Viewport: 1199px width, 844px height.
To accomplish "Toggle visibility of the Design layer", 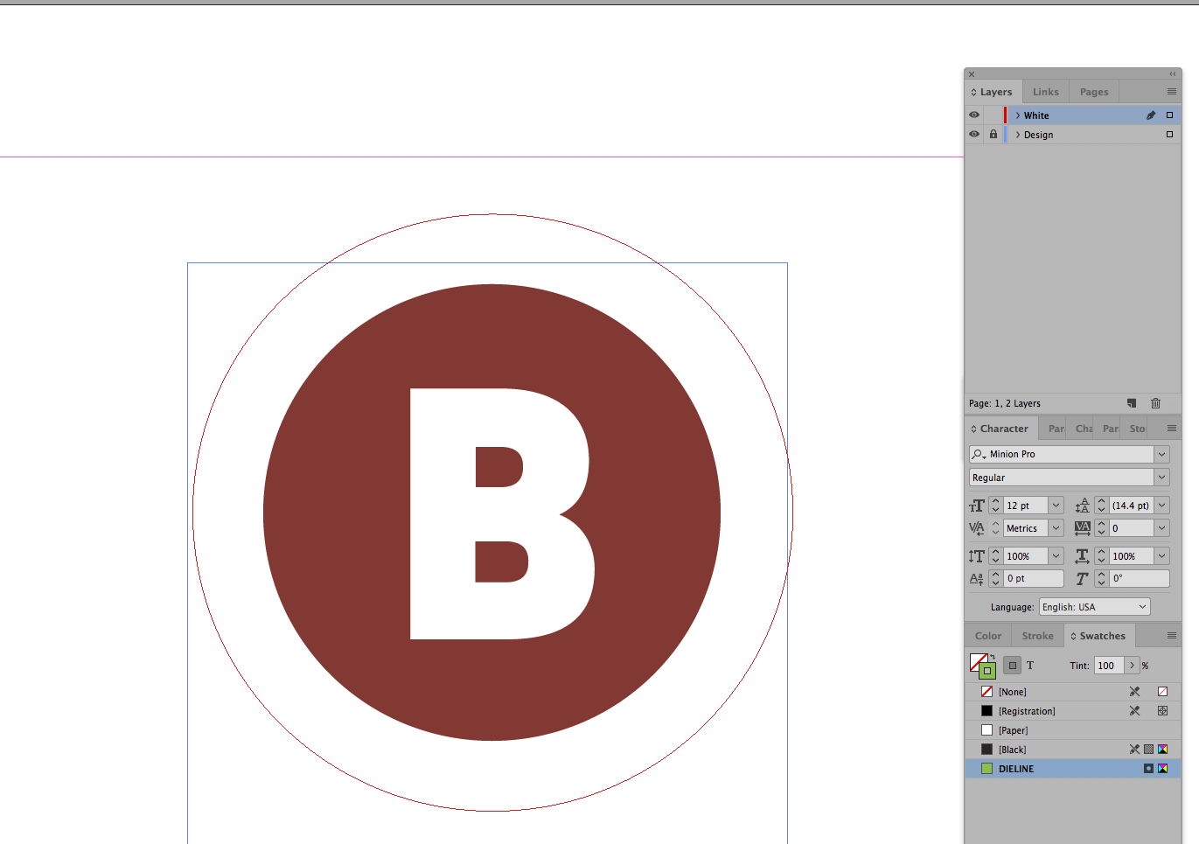I will (x=974, y=135).
